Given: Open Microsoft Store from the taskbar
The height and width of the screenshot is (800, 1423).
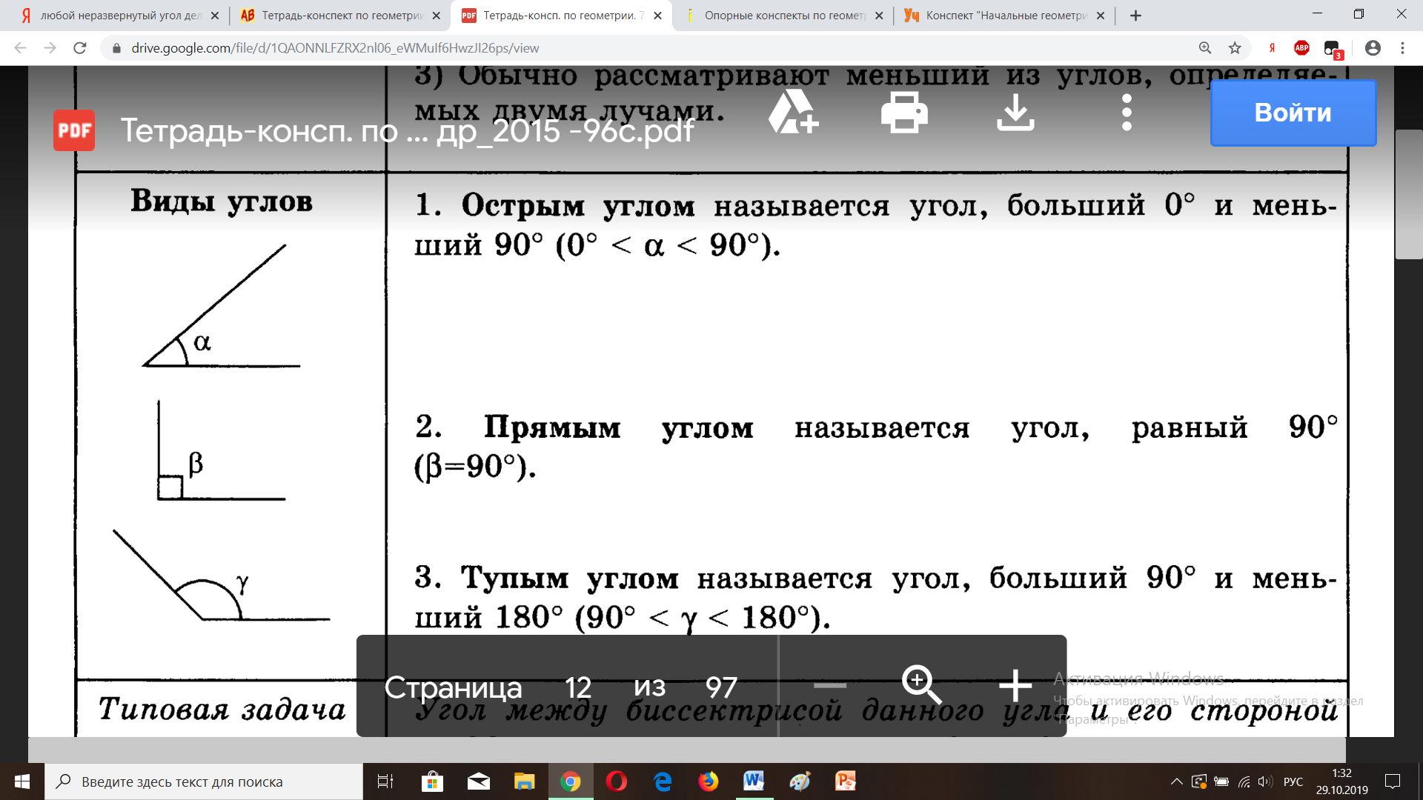Looking at the screenshot, I should [x=432, y=781].
